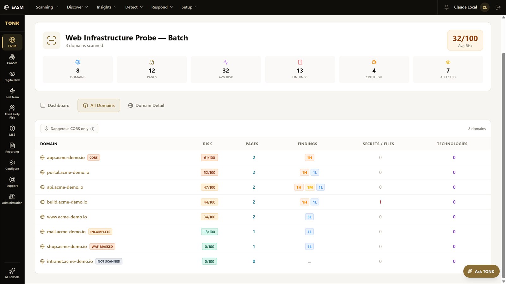This screenshot has width=506, height=284.
Task: Click the scan frame icon beside batch title
Action: pos(52,40)
